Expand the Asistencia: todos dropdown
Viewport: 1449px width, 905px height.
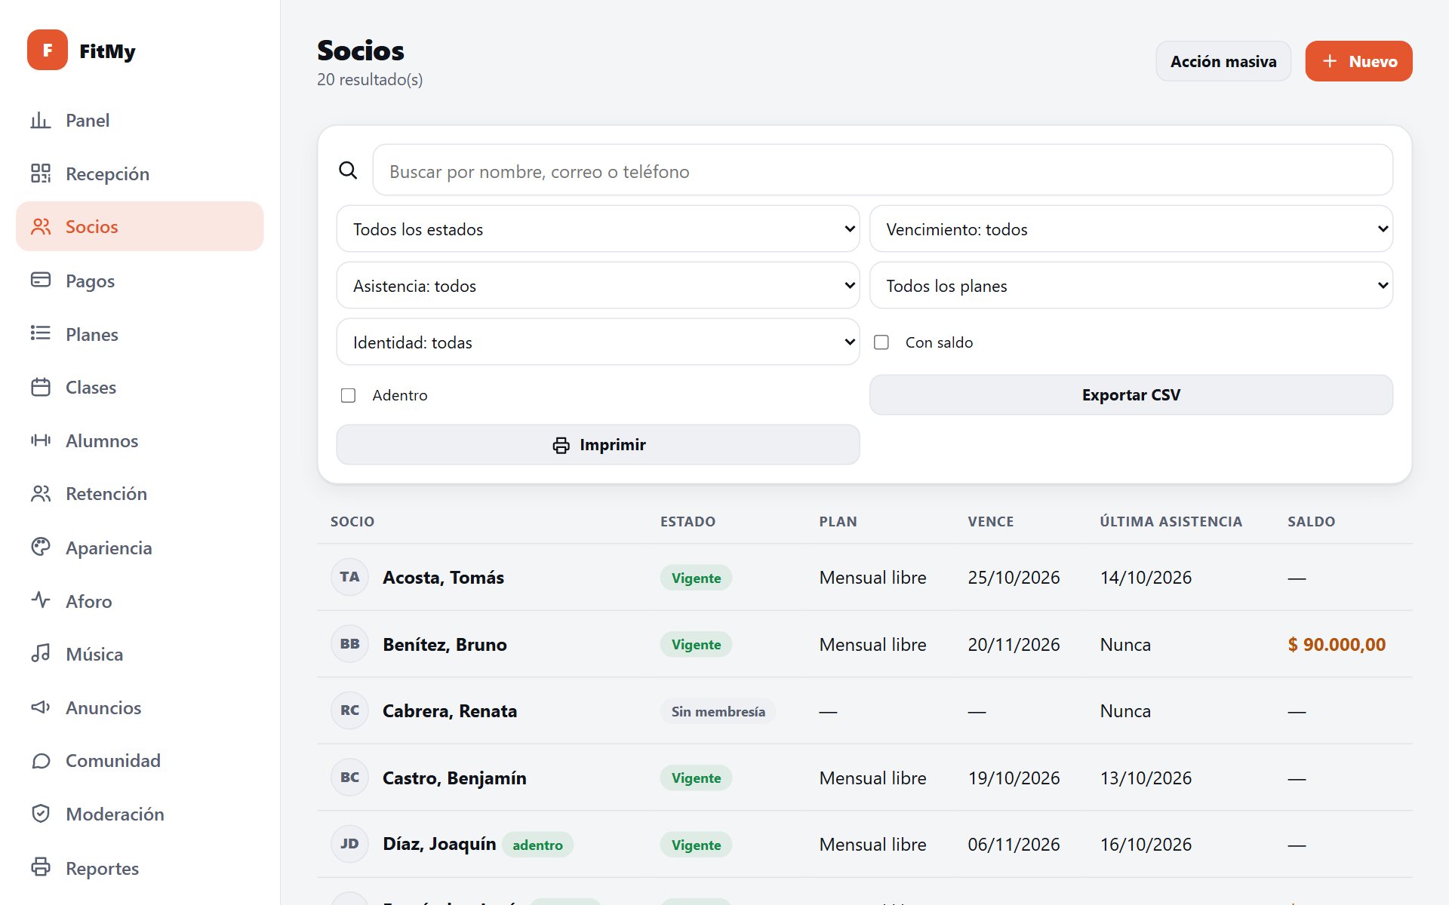pyautogui.click(x=598, y=285)
